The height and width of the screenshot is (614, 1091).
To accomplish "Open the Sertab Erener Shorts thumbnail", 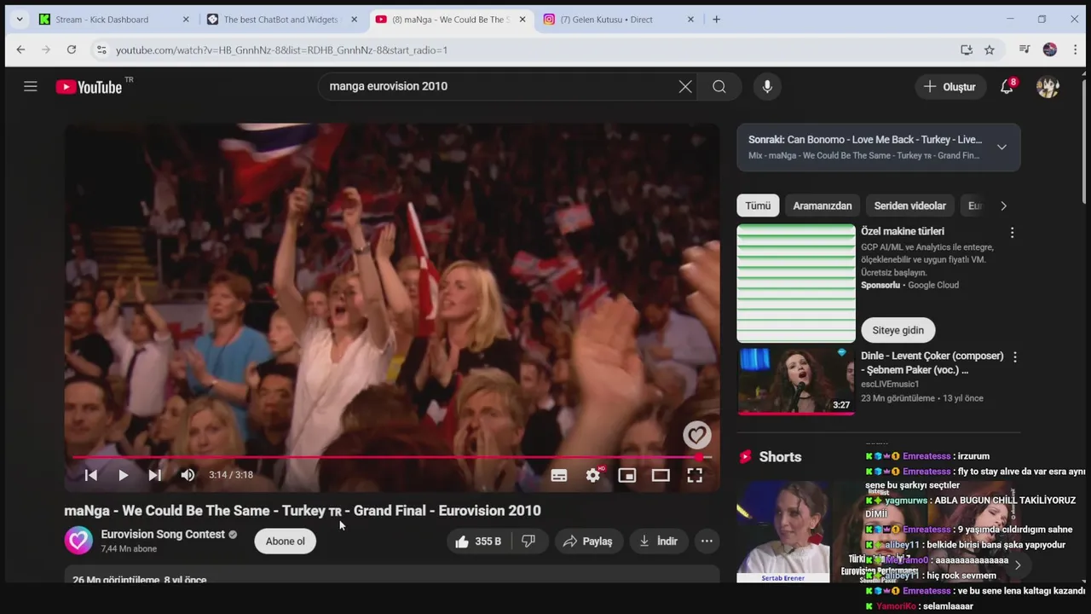I will [x=782, y=532].
